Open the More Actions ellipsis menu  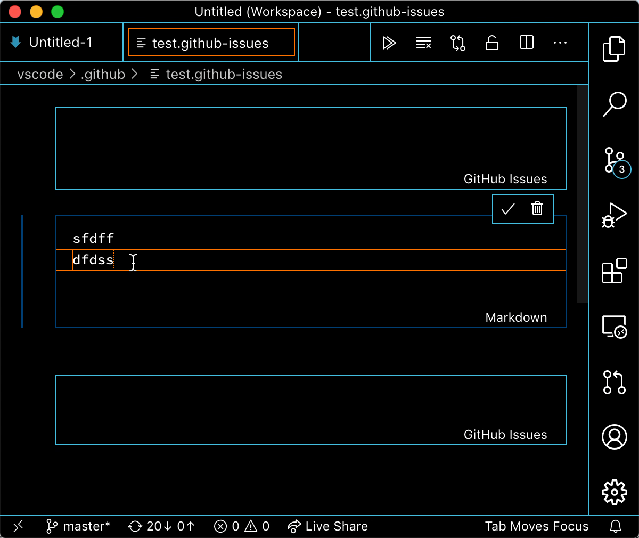[560, 43]
